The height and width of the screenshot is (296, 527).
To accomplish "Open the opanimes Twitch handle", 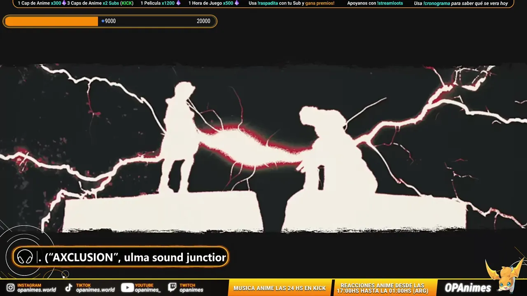I will point(191,290).
